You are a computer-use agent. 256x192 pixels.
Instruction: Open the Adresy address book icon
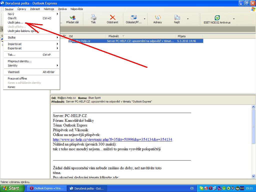[157, 17]
